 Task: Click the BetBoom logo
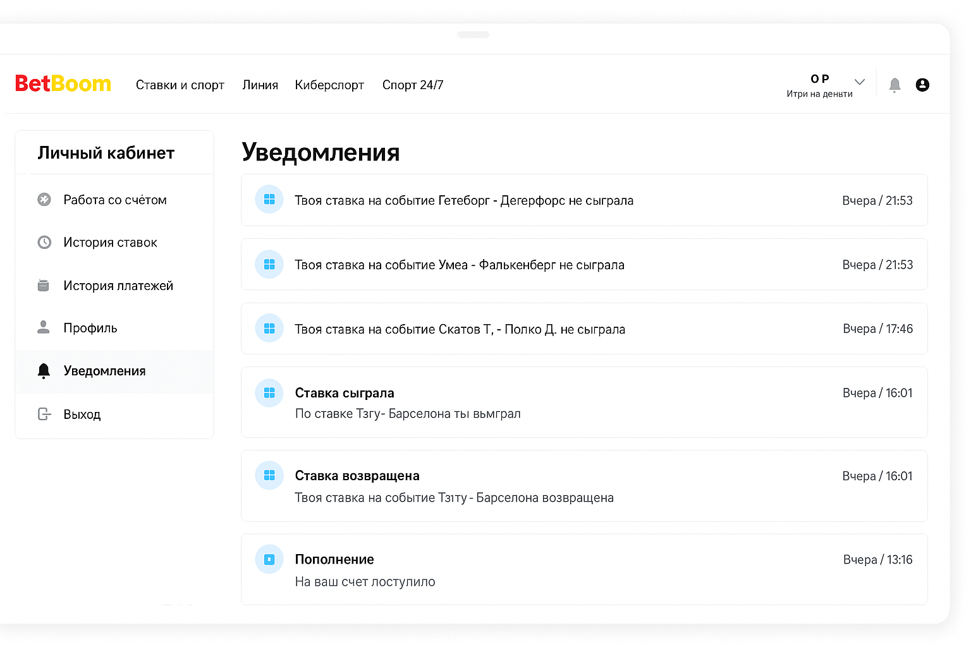click(63, 84)
